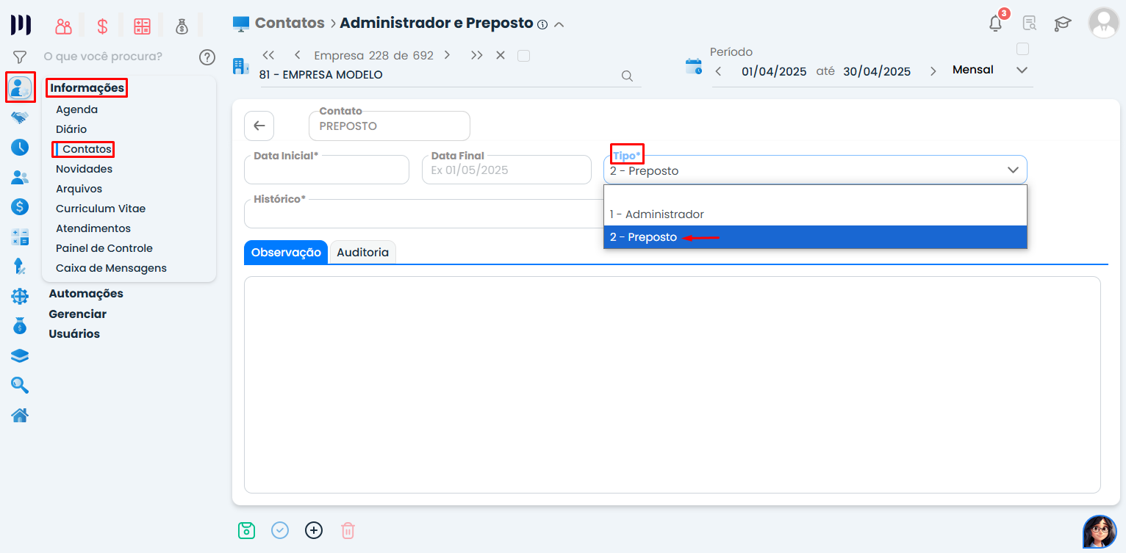This screenshot has height=553, width=1126.
Task: Select the handshake icon in the sidebar
Action: pyautogui.click(x=20, y=118)
